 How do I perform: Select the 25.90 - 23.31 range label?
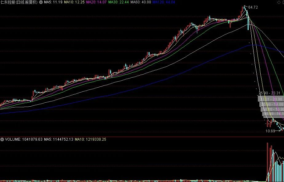(x=269, y=93)
